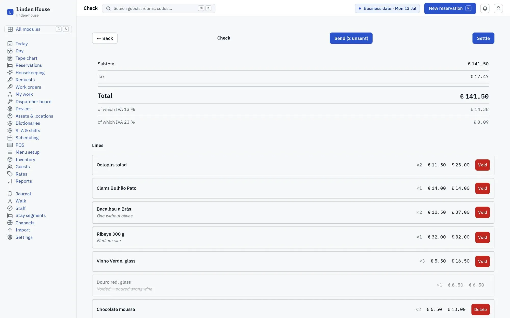Click the Linden House logo badge
Screen dimensions: 510x318
[10, 12]
